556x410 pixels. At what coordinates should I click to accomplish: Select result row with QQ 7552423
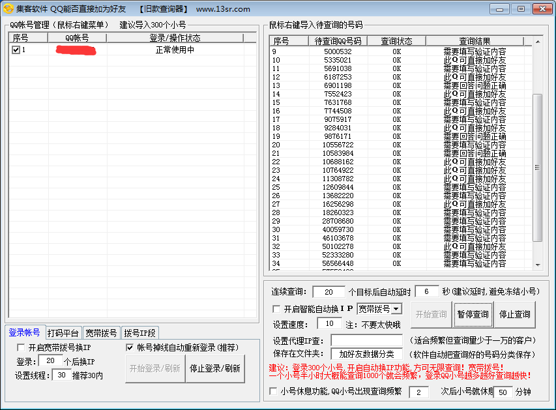401,94
